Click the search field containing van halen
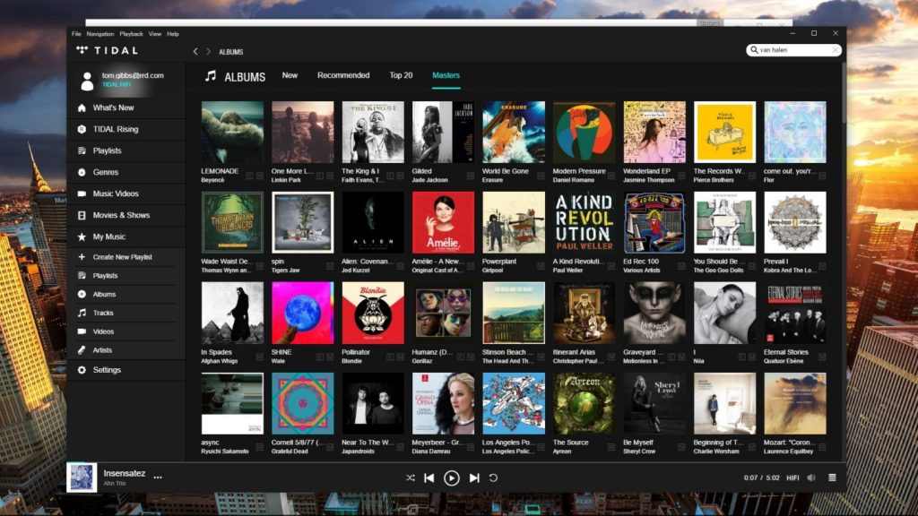918x516 pixels. tap(793, 50)
